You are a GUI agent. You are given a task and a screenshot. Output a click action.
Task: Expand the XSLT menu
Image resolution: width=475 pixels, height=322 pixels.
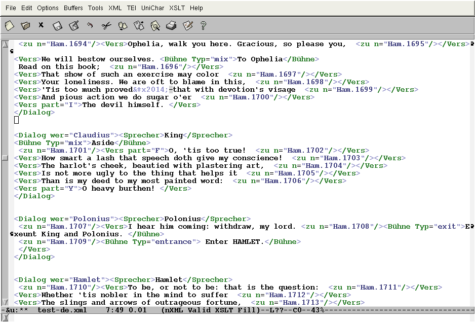[x=177, y=8]
